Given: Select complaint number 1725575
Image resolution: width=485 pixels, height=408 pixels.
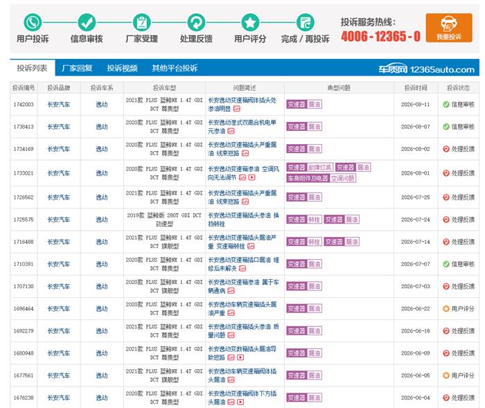Looking at the screenshot, I should 24,220.
